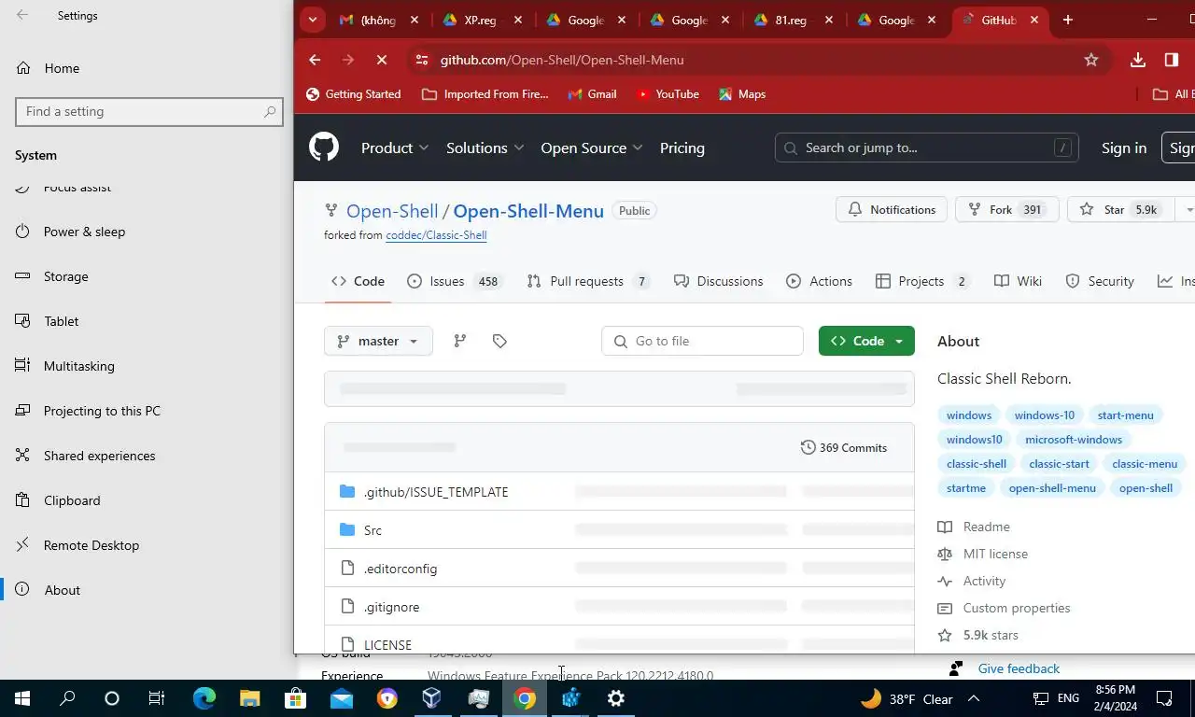Open Mail app from taskbar
The width and height of the screenshot is (1195, 717).
pos(341,698)
